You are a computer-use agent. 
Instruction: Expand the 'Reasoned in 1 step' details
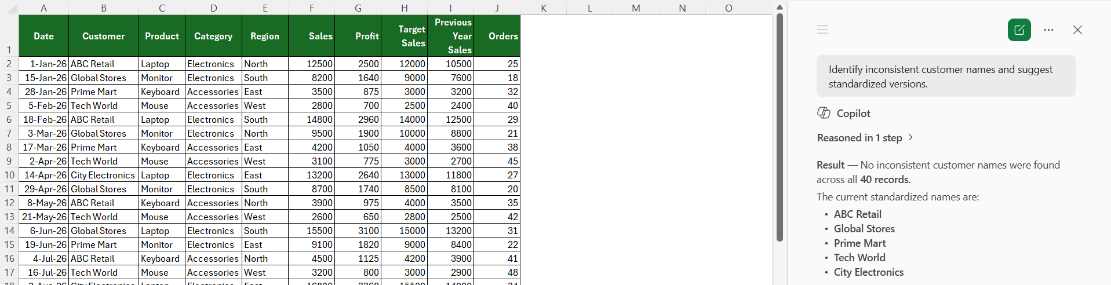[866, 137]
